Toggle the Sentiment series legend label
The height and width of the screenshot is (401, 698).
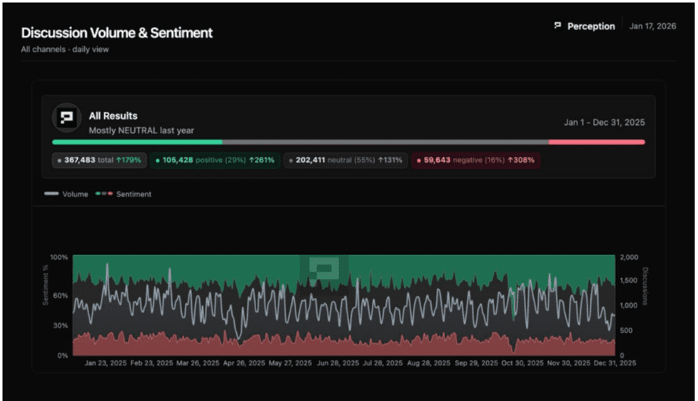[133, 194]
